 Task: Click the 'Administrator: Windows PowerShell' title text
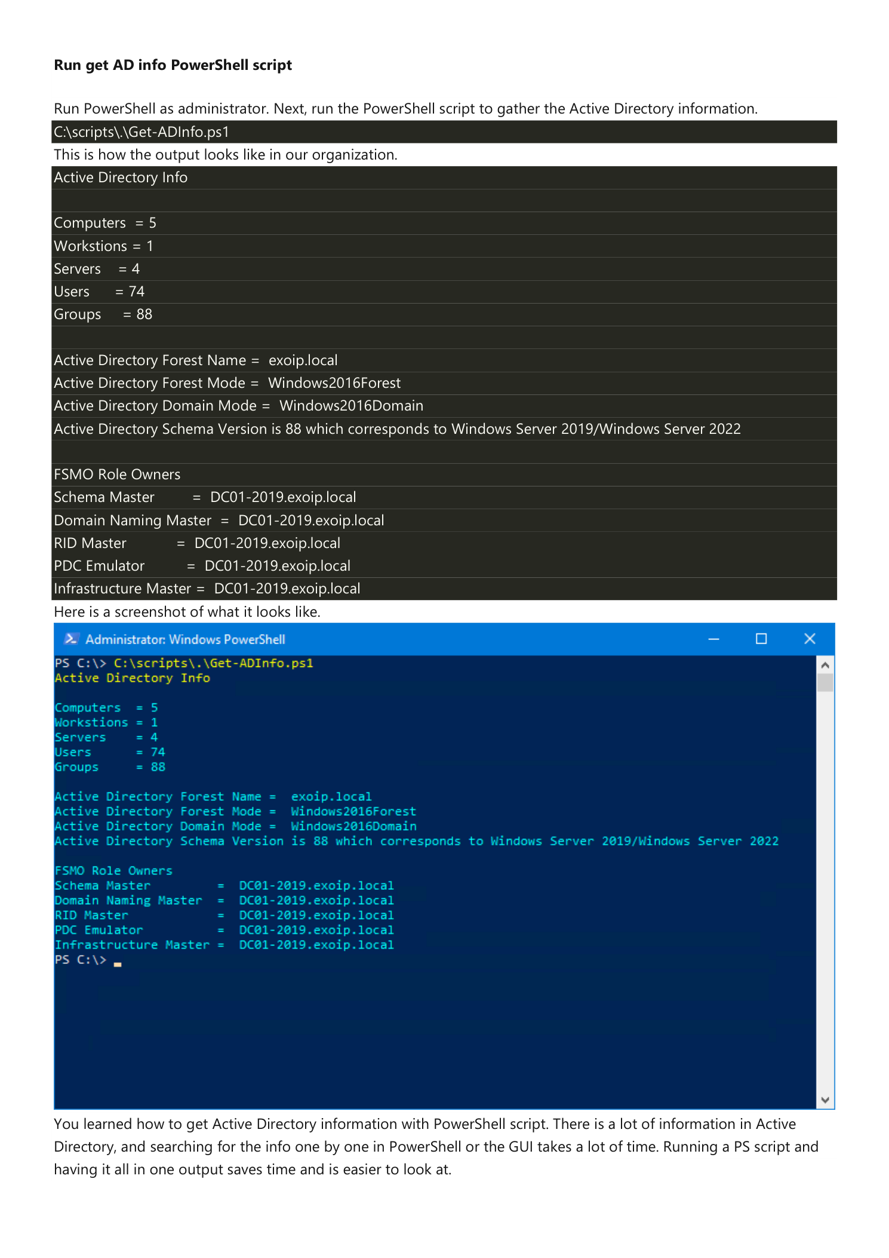185,639
